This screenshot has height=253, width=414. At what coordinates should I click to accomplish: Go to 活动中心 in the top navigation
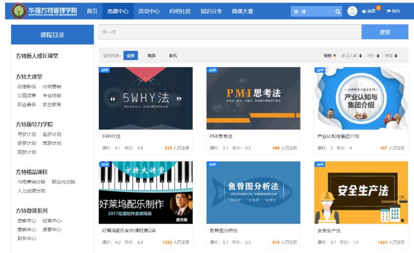pos(149,11)
